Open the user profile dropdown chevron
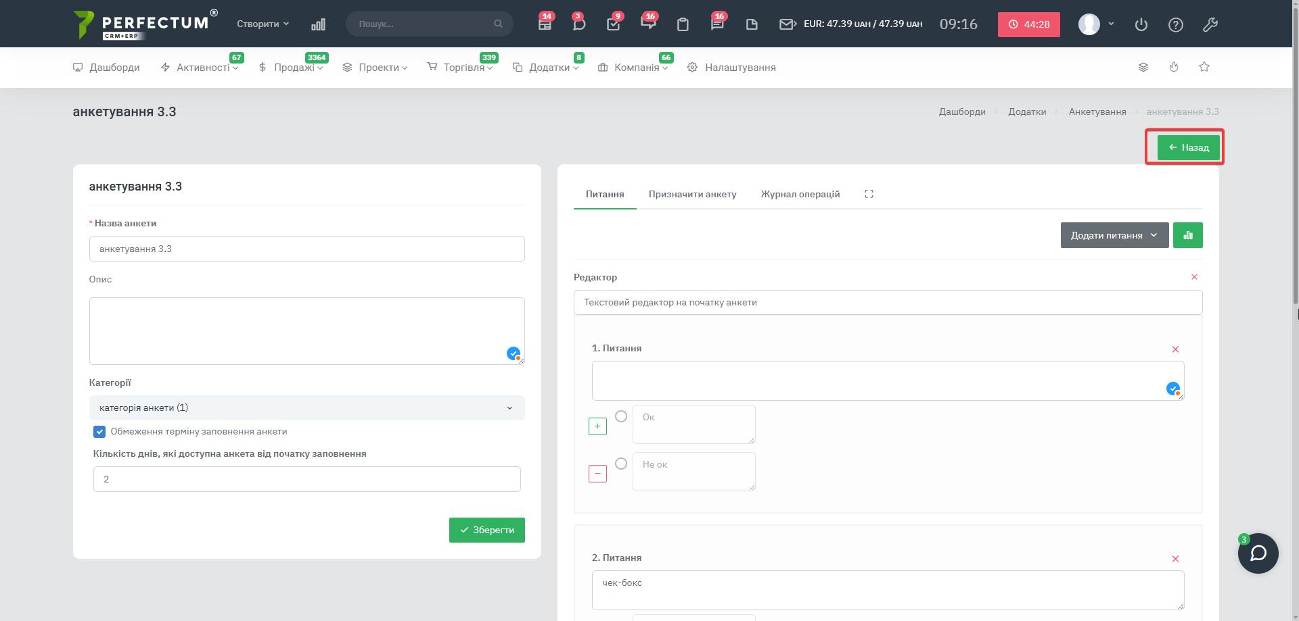The height and width of the screenshot is (621, 1299). point(1111,24)
